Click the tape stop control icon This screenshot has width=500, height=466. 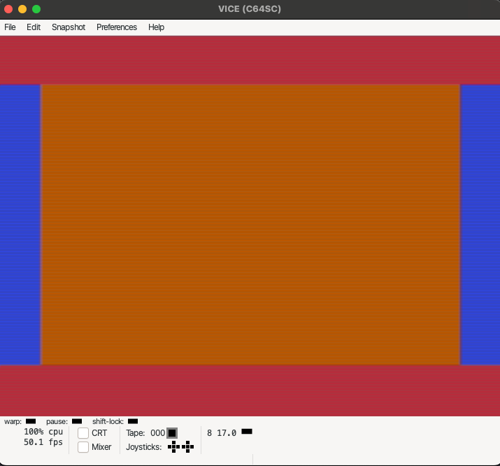click(172, 433)
